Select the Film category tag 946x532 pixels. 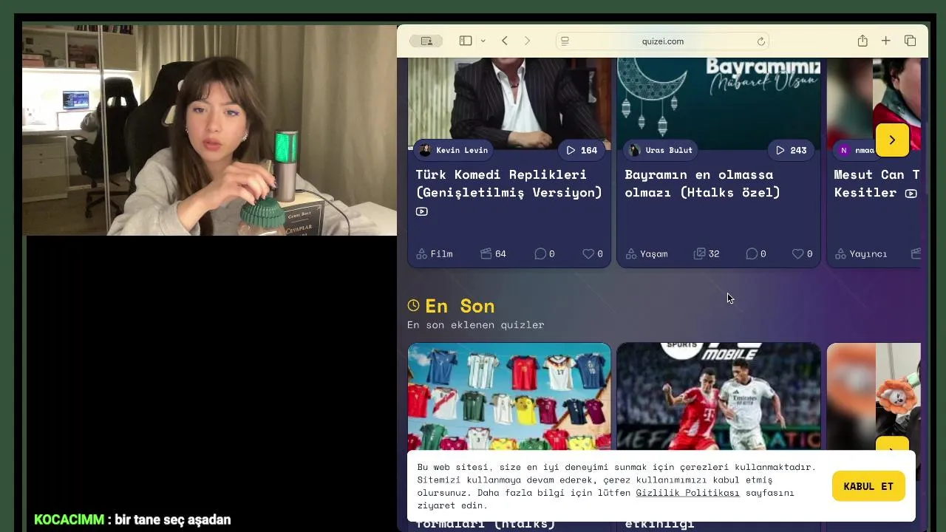coord(435,253)
